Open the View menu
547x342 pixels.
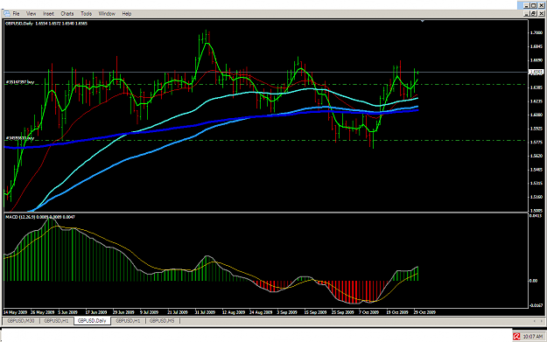coord(31,14)
